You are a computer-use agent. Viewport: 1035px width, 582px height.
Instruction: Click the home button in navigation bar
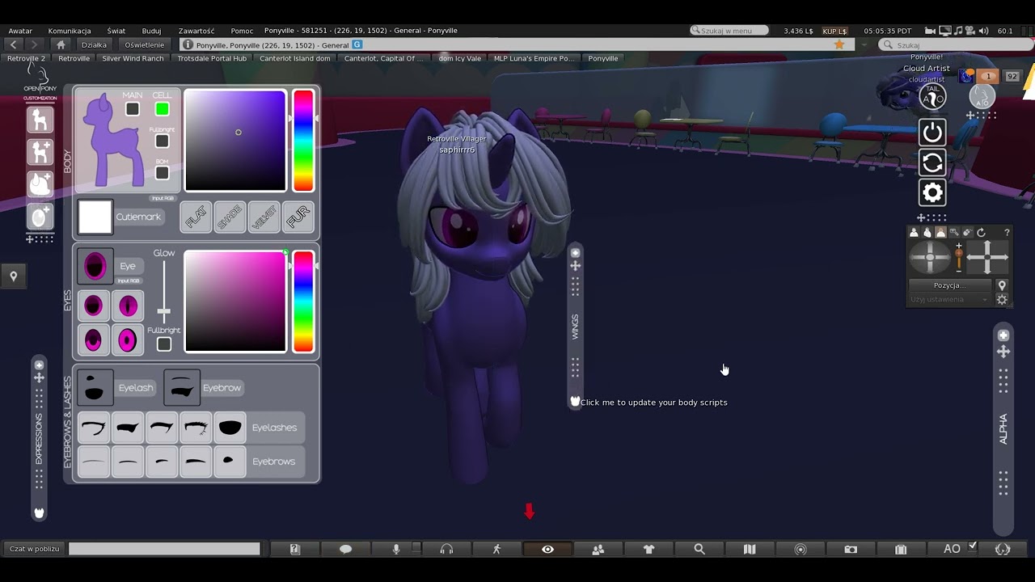pyautogui.click(x=61, y=45)
